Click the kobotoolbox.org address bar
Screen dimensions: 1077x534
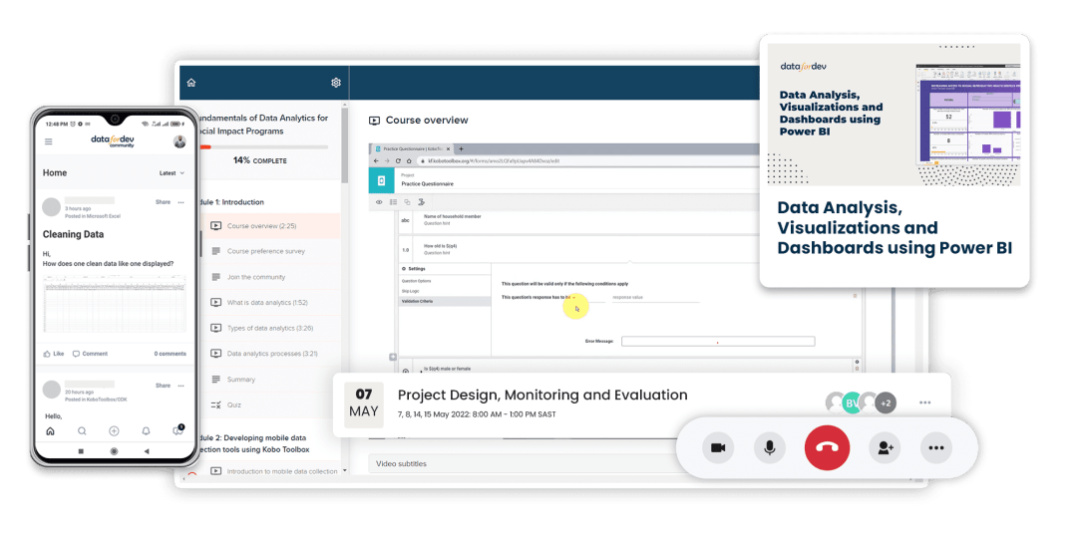pyautogui.click(x=590, y=160)
